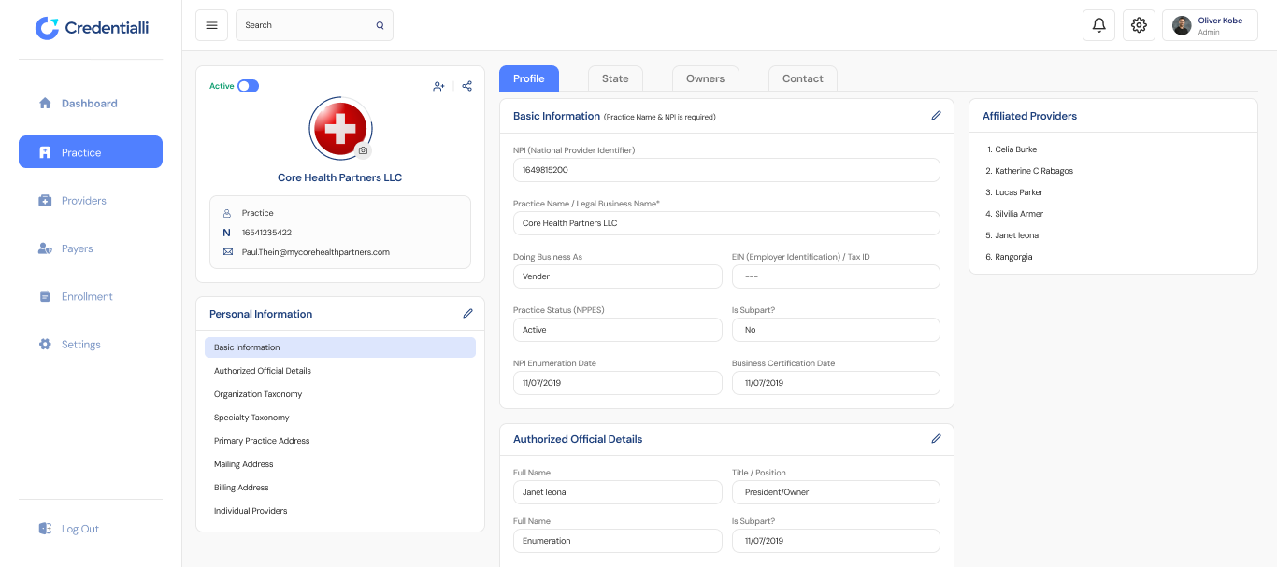
Task: Open the Contact tab
Action: (802, 78)
